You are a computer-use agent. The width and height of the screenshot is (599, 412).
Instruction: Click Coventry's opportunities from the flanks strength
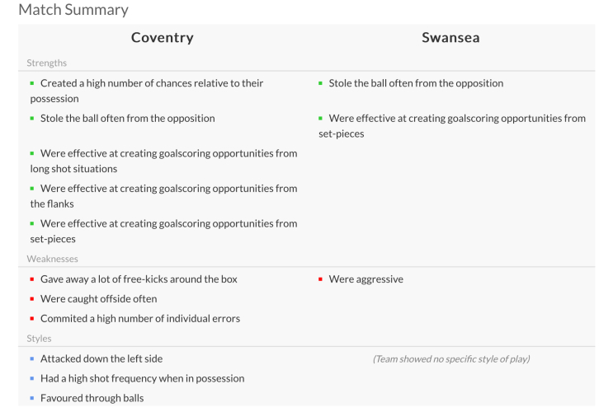coord(163,196)
